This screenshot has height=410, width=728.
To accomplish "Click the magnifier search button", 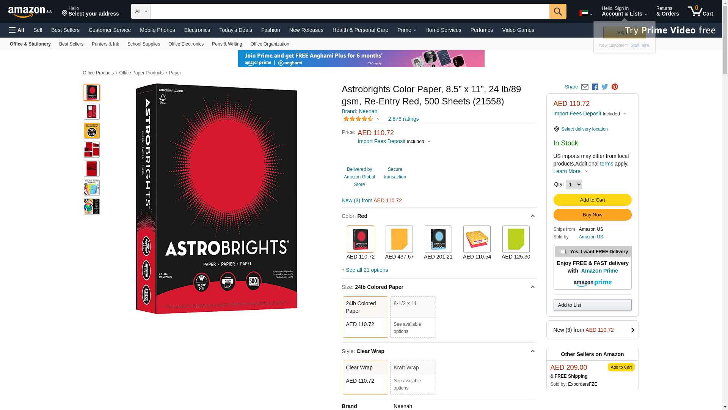I will pos(558,11).
